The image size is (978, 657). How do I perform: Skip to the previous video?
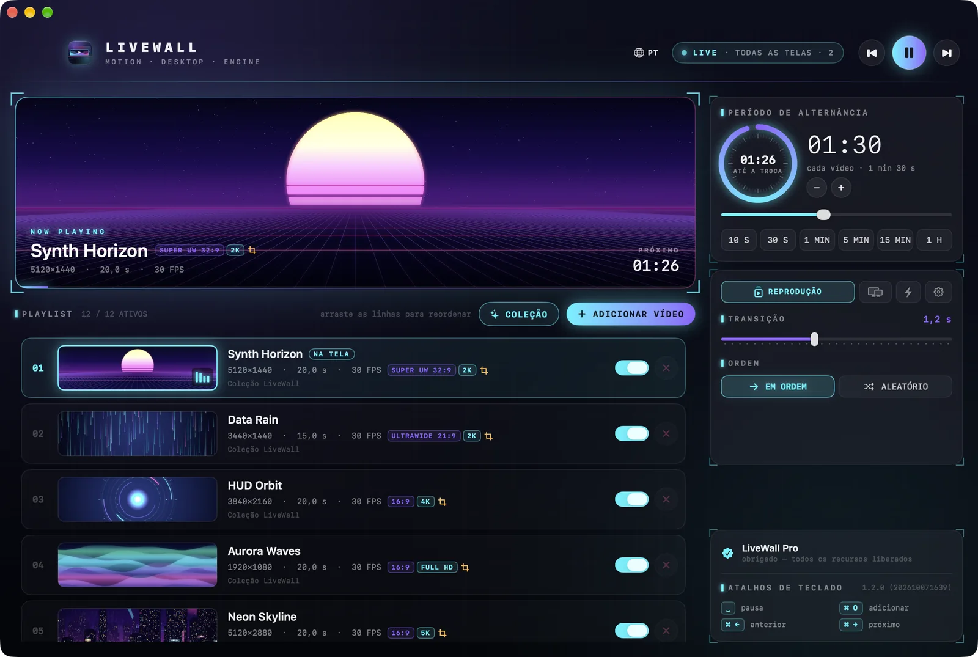coord(872,53)
